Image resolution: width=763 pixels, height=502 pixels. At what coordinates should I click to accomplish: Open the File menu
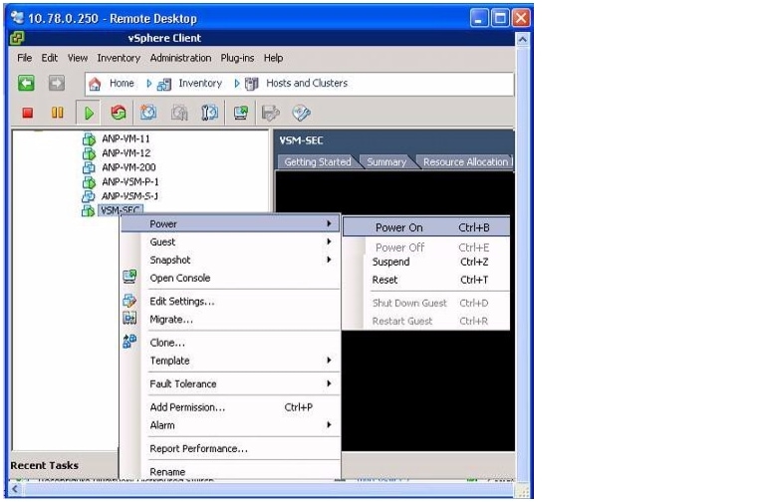click(x=24, y=58)
